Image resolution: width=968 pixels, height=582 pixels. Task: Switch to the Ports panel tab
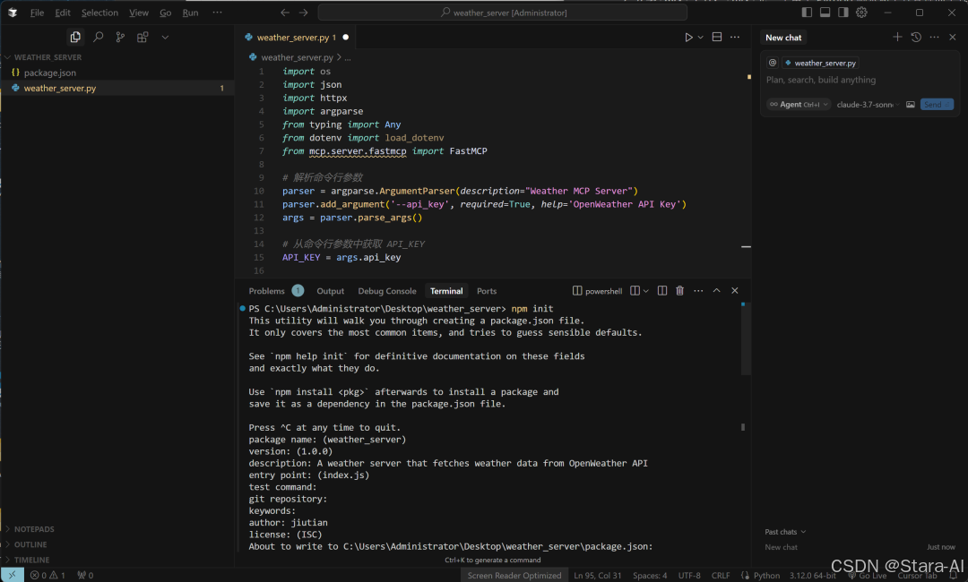click(x=487, y=291)
